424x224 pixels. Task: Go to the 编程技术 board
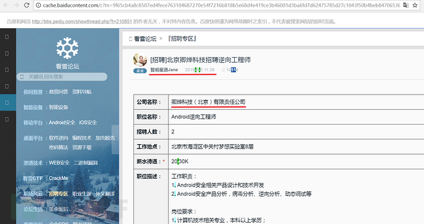[82, 138]
